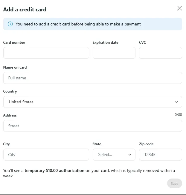Click the State dropdown chevron arrow
The height and width of the screenshot is (195, 186).
point(130,155)
